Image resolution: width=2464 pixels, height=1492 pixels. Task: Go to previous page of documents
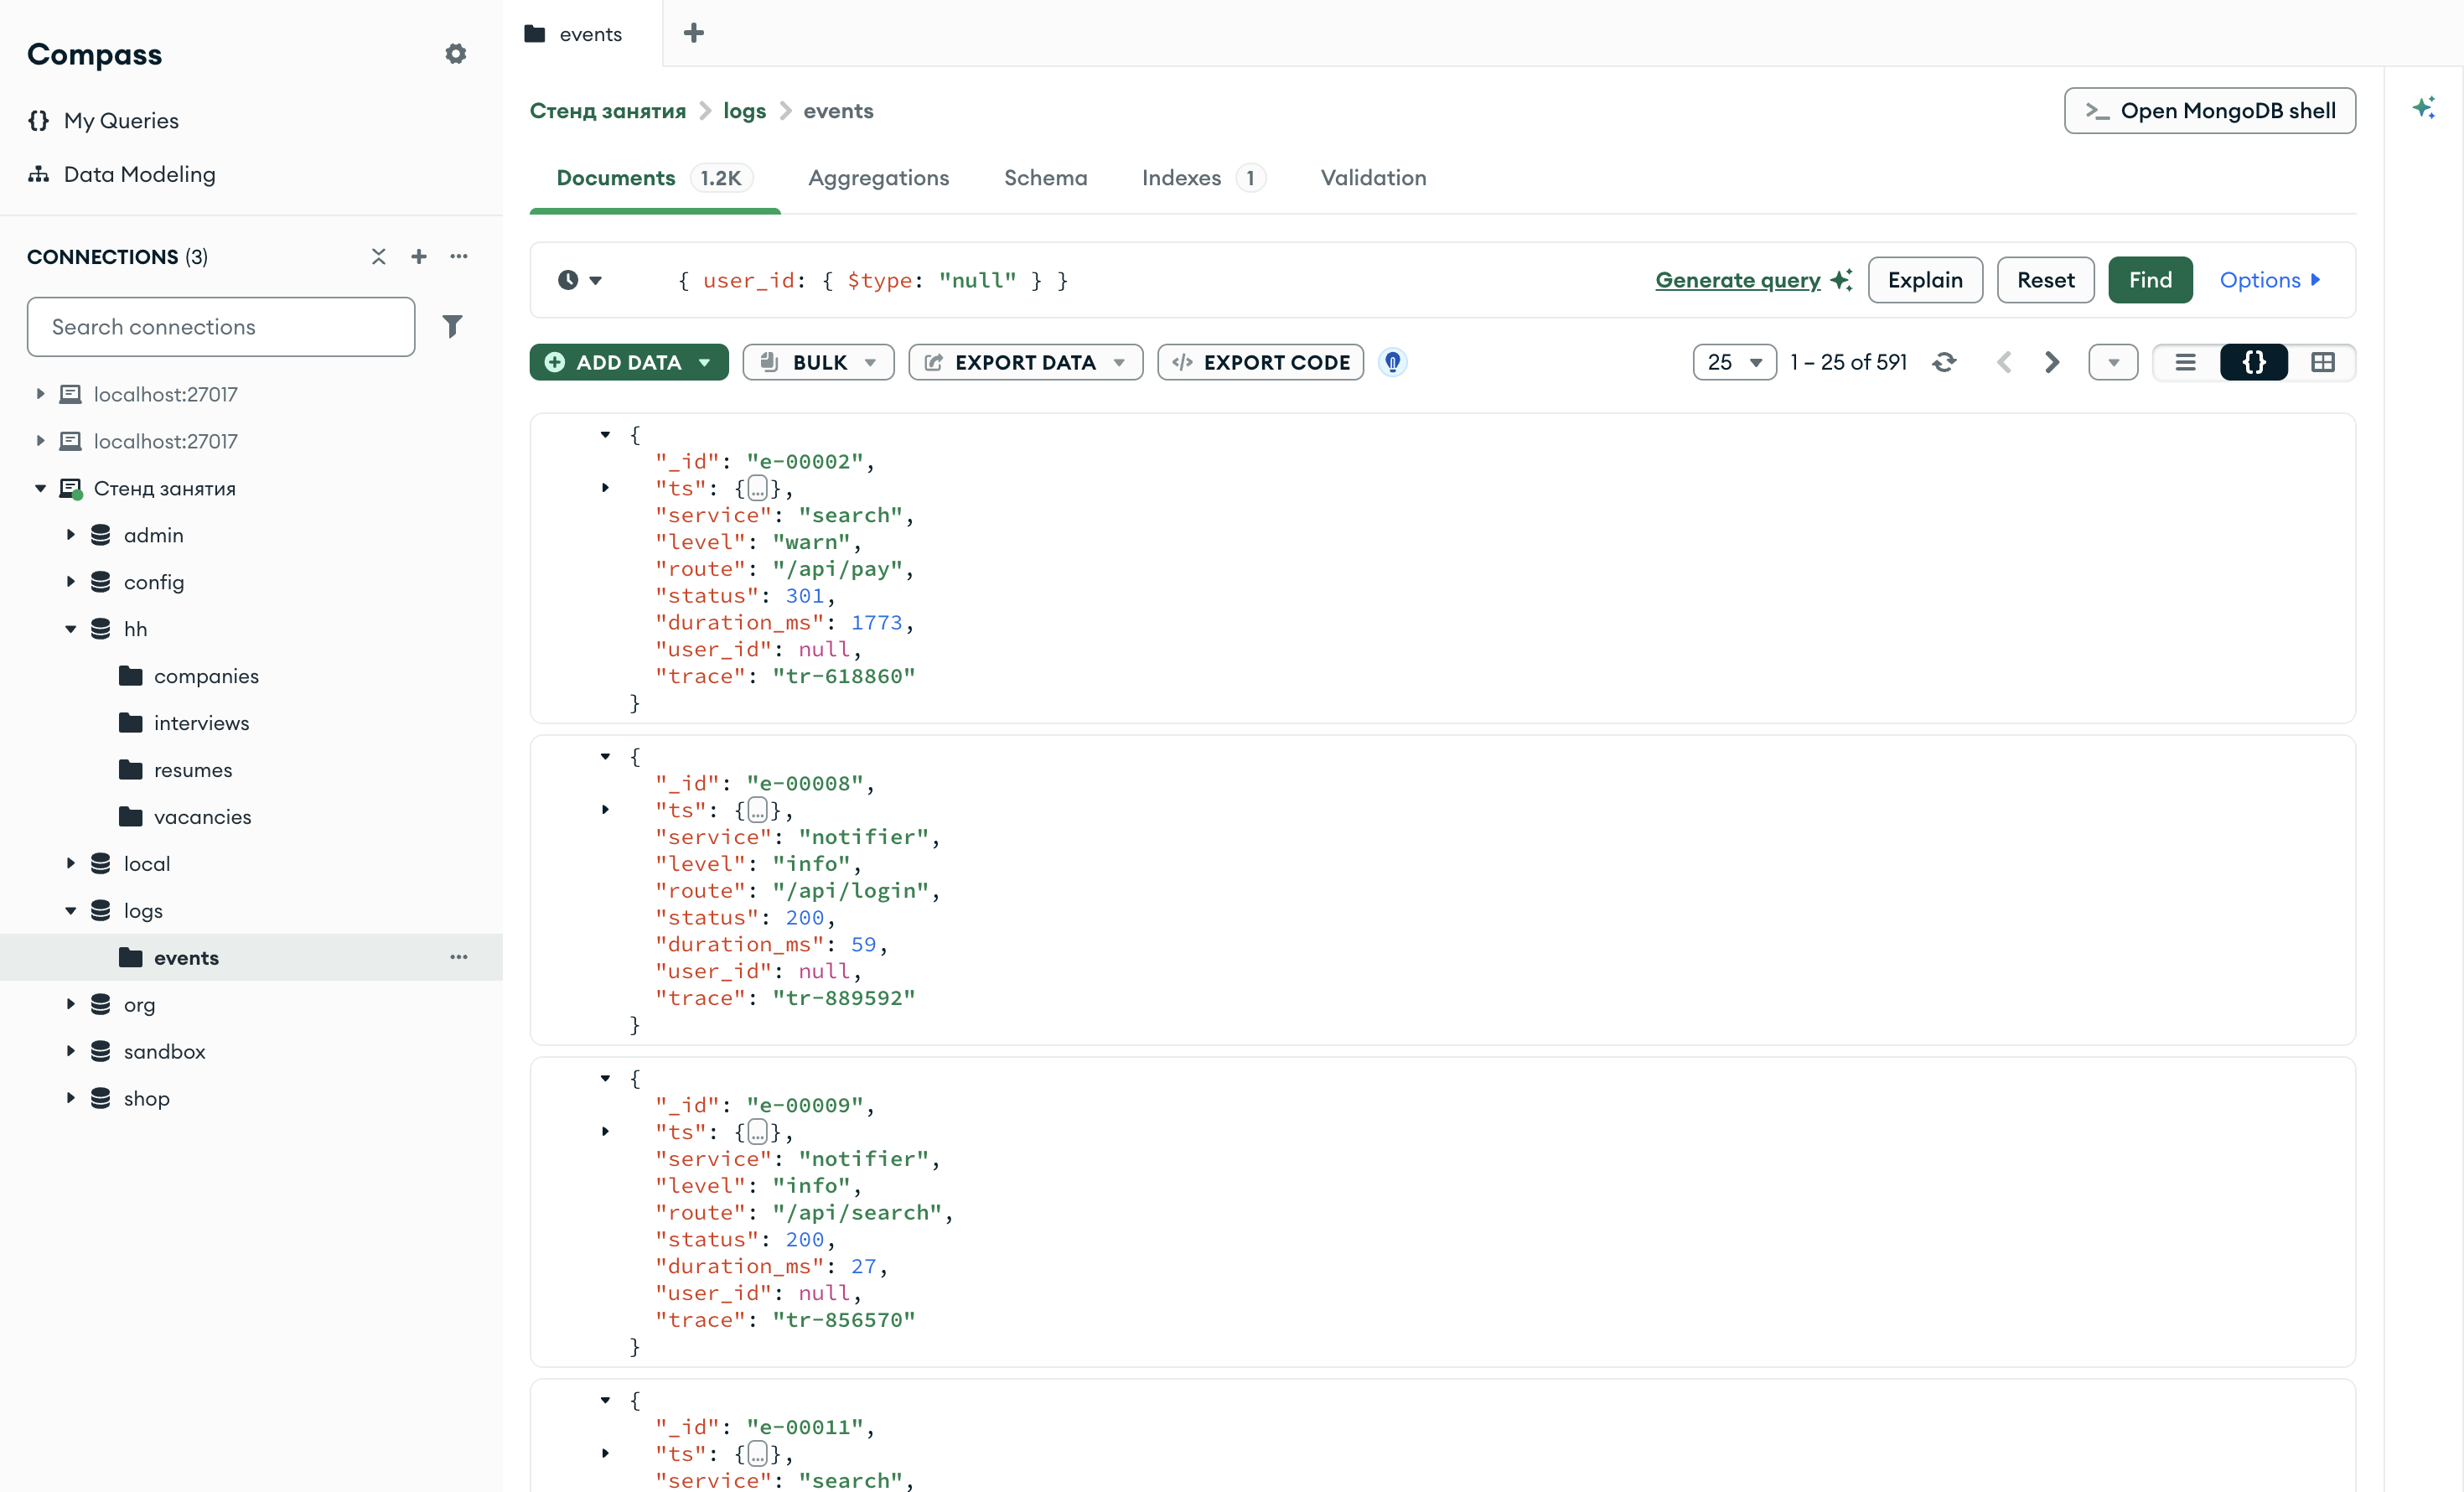[2004, 362]
